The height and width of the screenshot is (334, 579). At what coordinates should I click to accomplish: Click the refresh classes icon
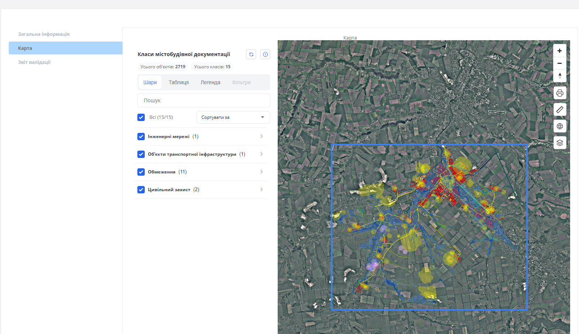tap(251, 54)
